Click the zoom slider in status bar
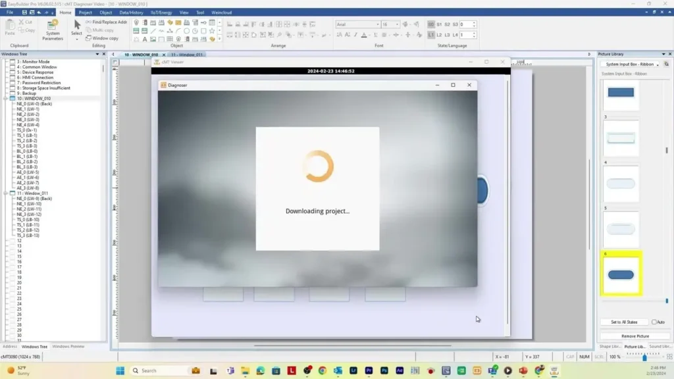674x379 pixels. click(x=644, y=357)
